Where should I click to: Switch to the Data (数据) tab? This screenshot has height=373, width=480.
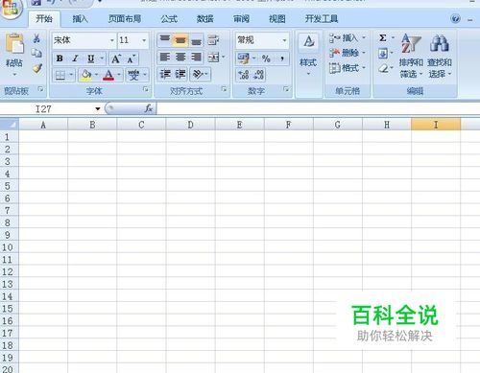[204, 19]
